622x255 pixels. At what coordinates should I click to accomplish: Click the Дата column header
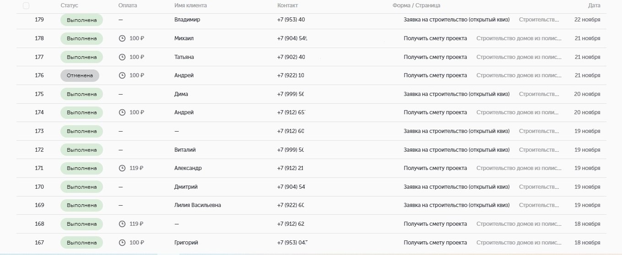(594, 5)
